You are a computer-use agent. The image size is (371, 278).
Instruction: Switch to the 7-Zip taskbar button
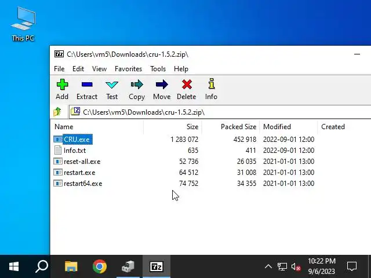coord(157,266)
